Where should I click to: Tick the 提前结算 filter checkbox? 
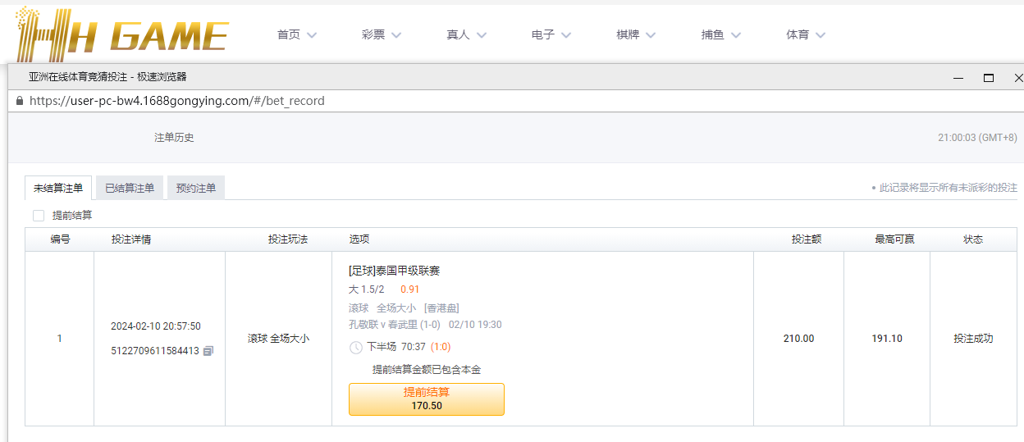pyautogui.click(x=39, y=216)
